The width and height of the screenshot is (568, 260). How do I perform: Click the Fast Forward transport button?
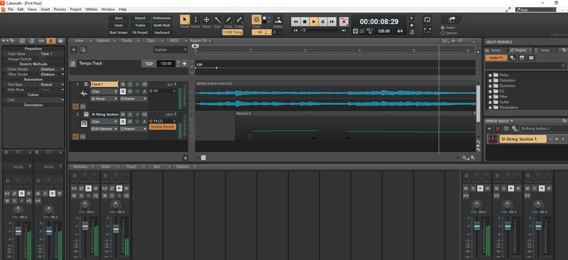click(332, 21)
